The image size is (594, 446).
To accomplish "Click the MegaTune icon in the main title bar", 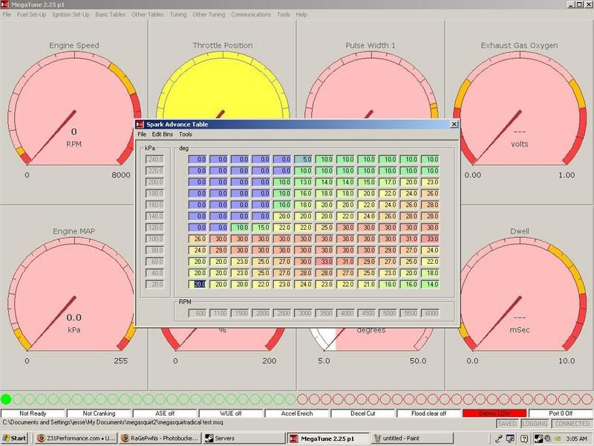I will point(5,4).
